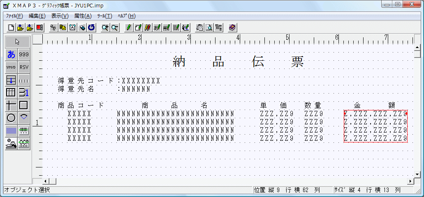This screenshot has height=197, width=424.
Task: Open print preview magnifier icon
Action: point(209,27)
